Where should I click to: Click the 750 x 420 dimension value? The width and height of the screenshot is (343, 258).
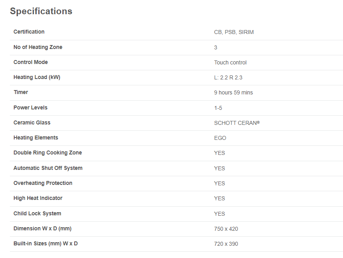(x=226, y=229)
